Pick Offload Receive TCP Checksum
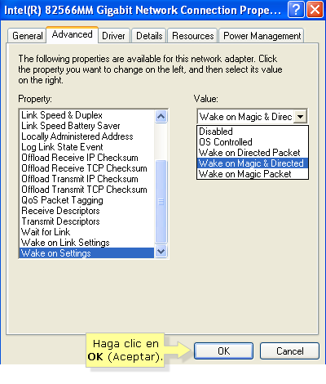Screen dimensions: 326x384 click(x=87, y=168)
